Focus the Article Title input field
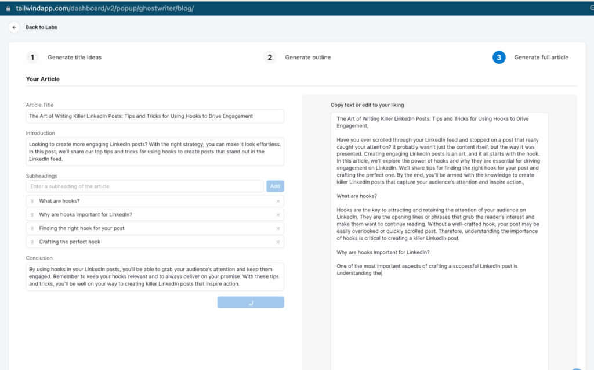 tap(155, 116)
